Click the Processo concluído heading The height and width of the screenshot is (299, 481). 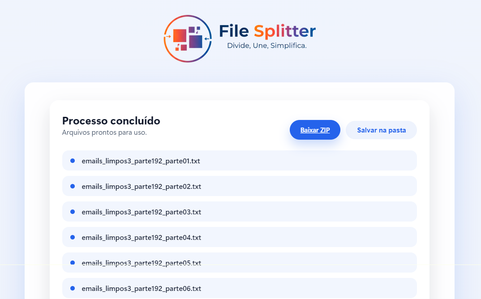point(111,120)
